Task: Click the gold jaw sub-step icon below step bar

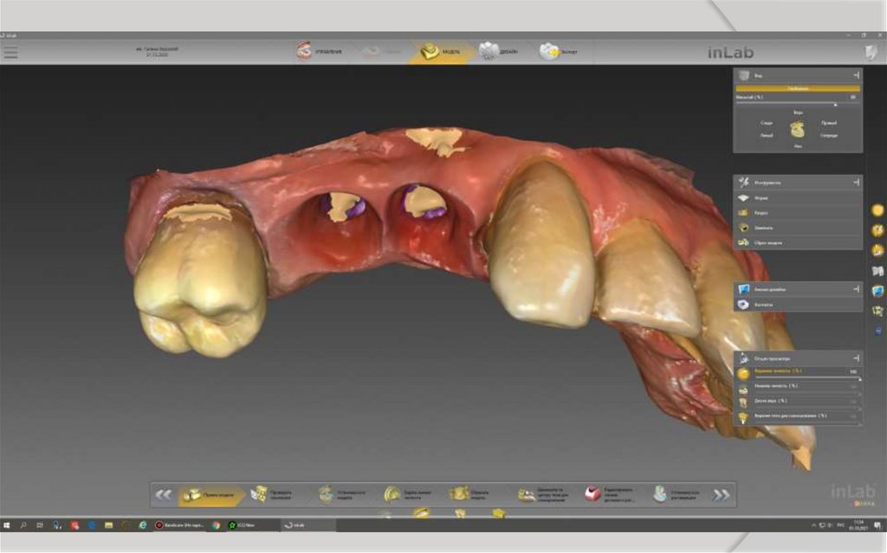Action: click(422, 513)
